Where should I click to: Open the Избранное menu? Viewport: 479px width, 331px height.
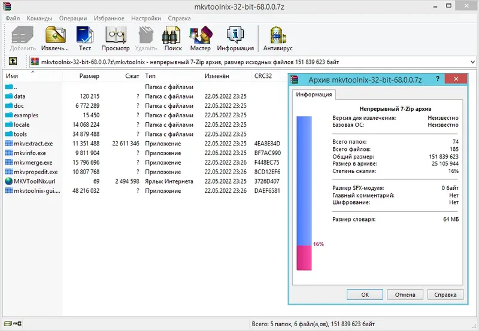click(x=109, y=19)
